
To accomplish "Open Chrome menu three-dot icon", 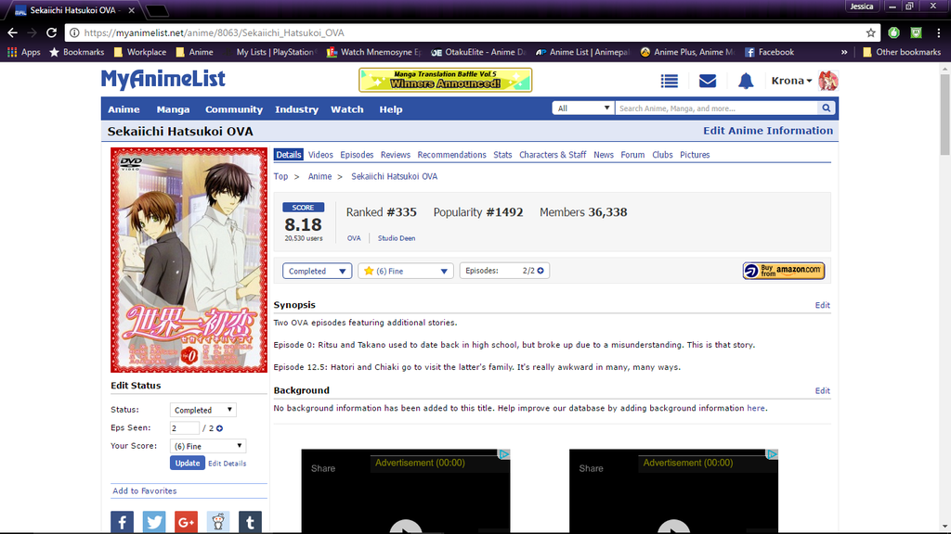I will tap(938, 32).
